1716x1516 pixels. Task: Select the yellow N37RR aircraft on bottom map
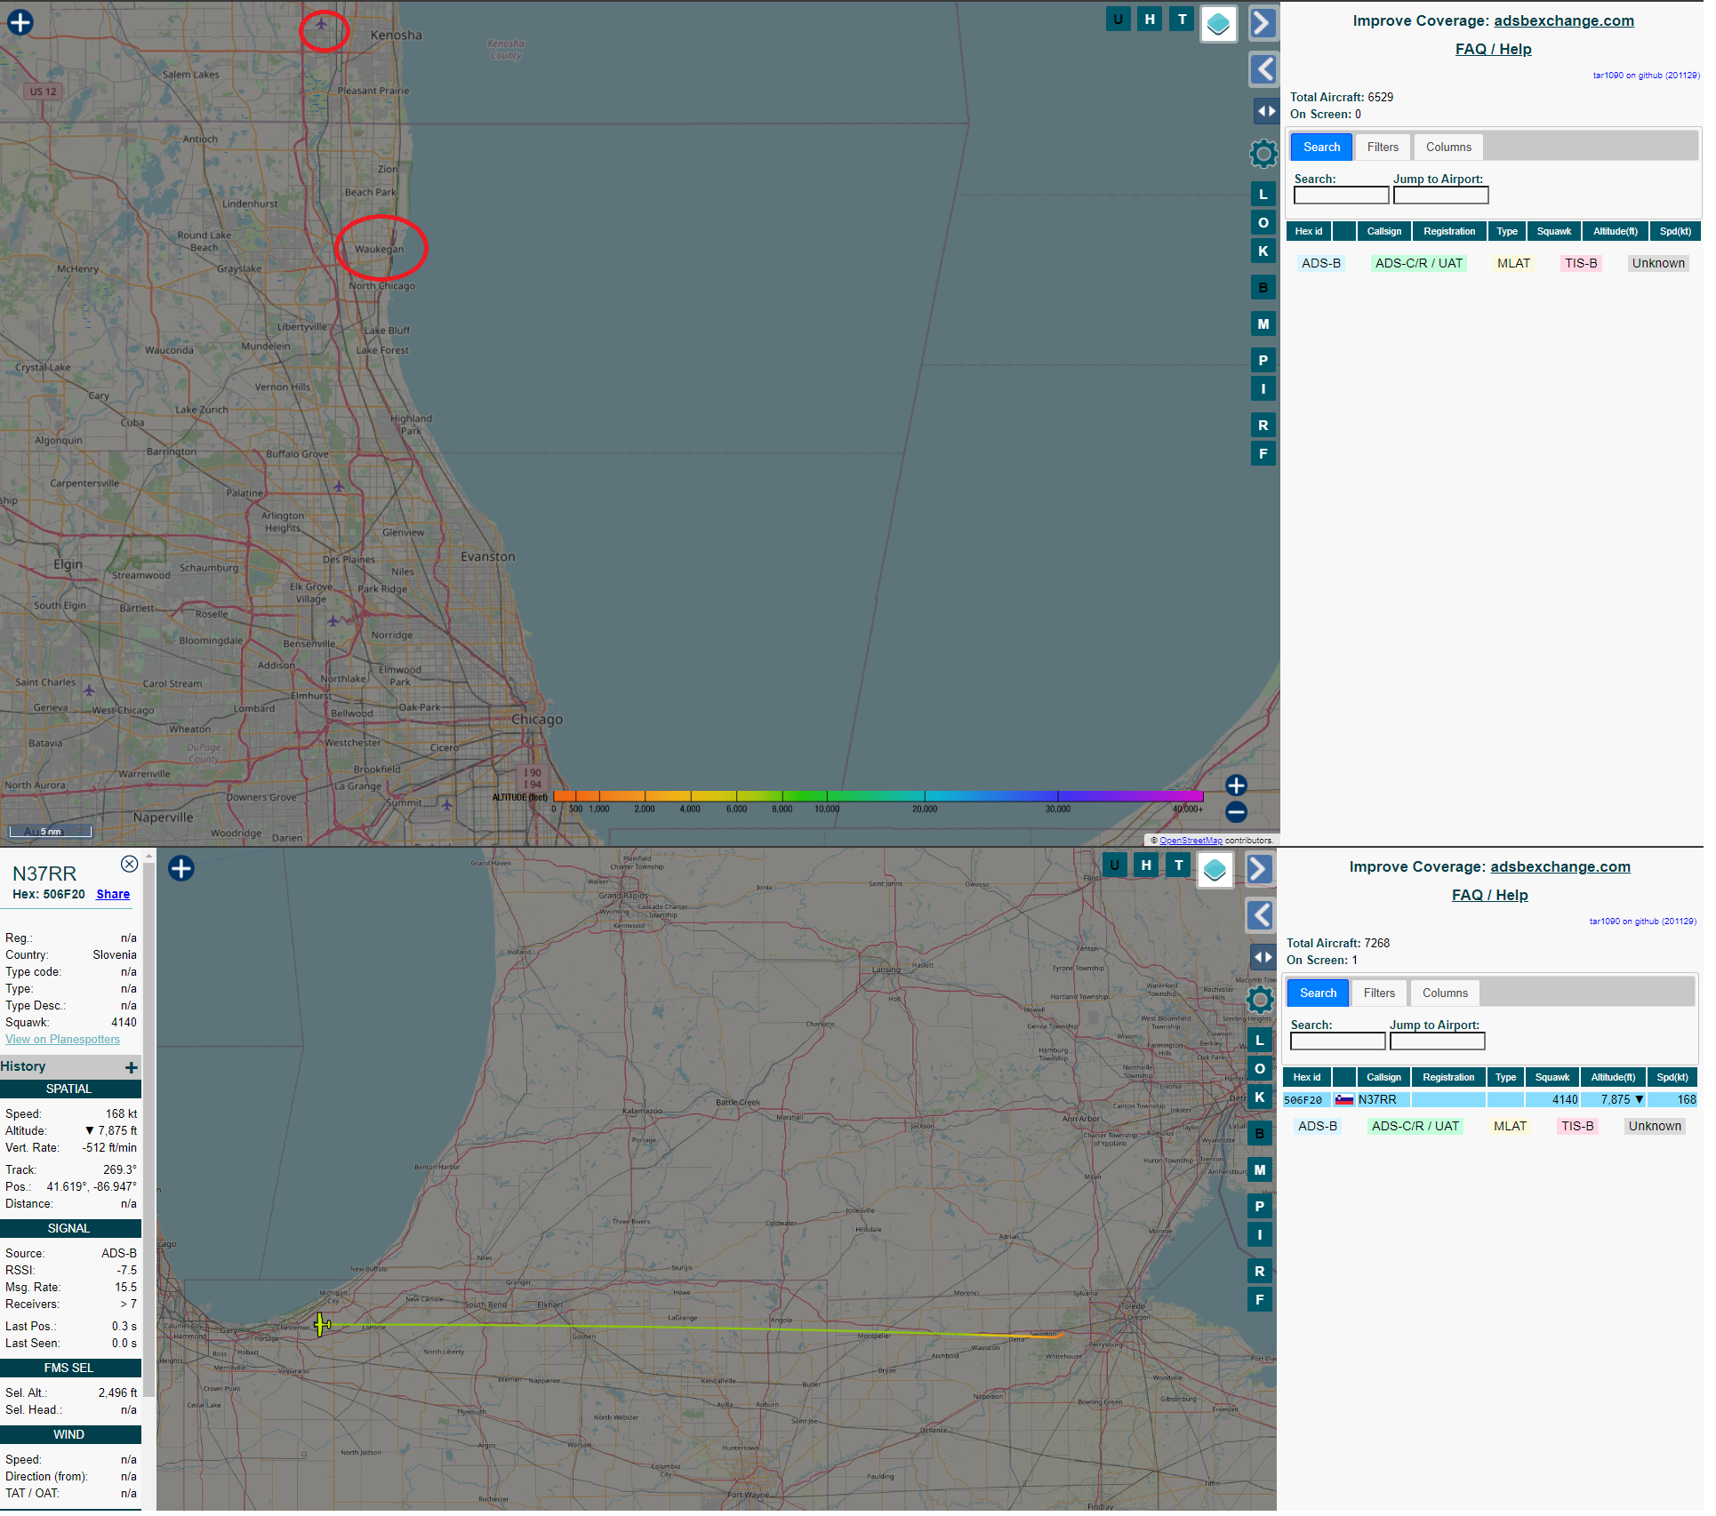tap(322, 1327)
